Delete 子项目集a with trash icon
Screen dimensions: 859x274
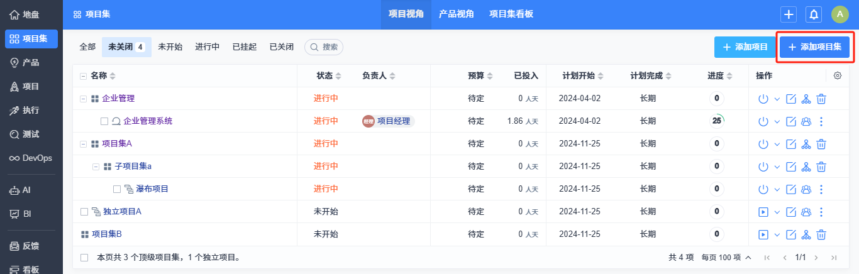coord(821,167)
